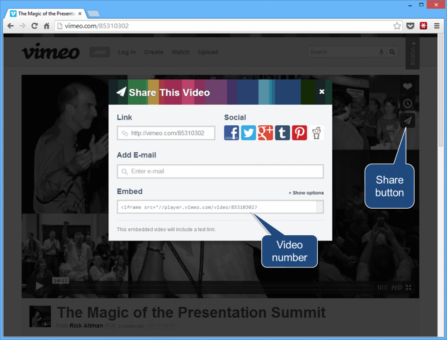
Task: Like the video with heart icon
Action: pos(407,86)
